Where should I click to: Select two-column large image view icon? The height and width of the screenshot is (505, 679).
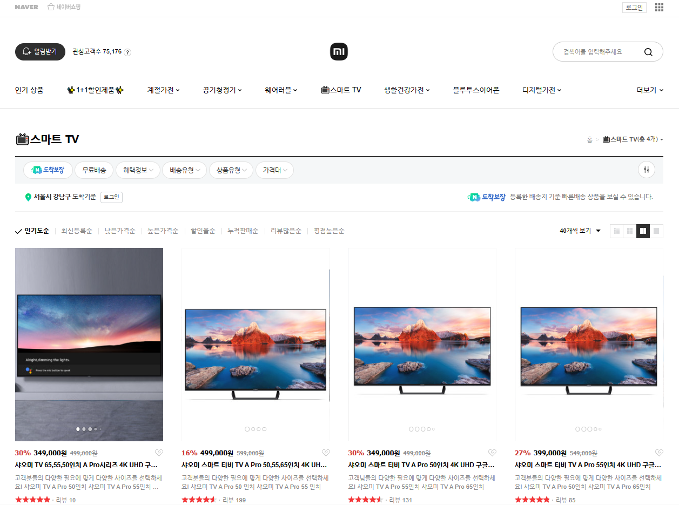coord(643,231)
